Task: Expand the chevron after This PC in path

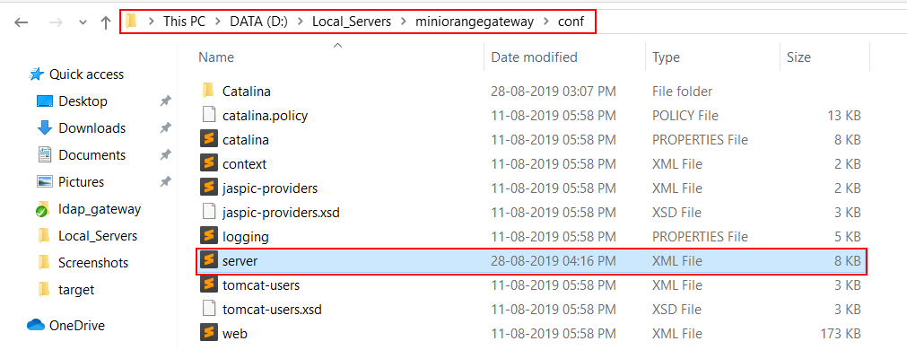Action: tap(218, 22)
